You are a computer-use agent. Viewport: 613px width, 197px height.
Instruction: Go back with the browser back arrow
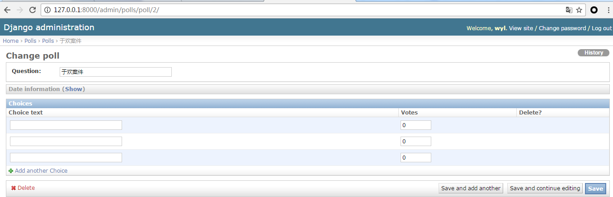click(x=7, y=10)
